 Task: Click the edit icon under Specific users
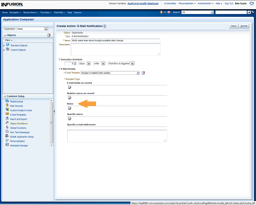(69, 119)
